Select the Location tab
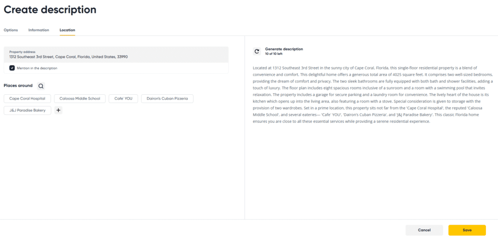 click(x=67, y=30)
